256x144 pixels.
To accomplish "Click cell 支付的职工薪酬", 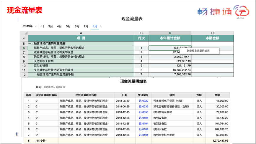I will click(81, 61).
